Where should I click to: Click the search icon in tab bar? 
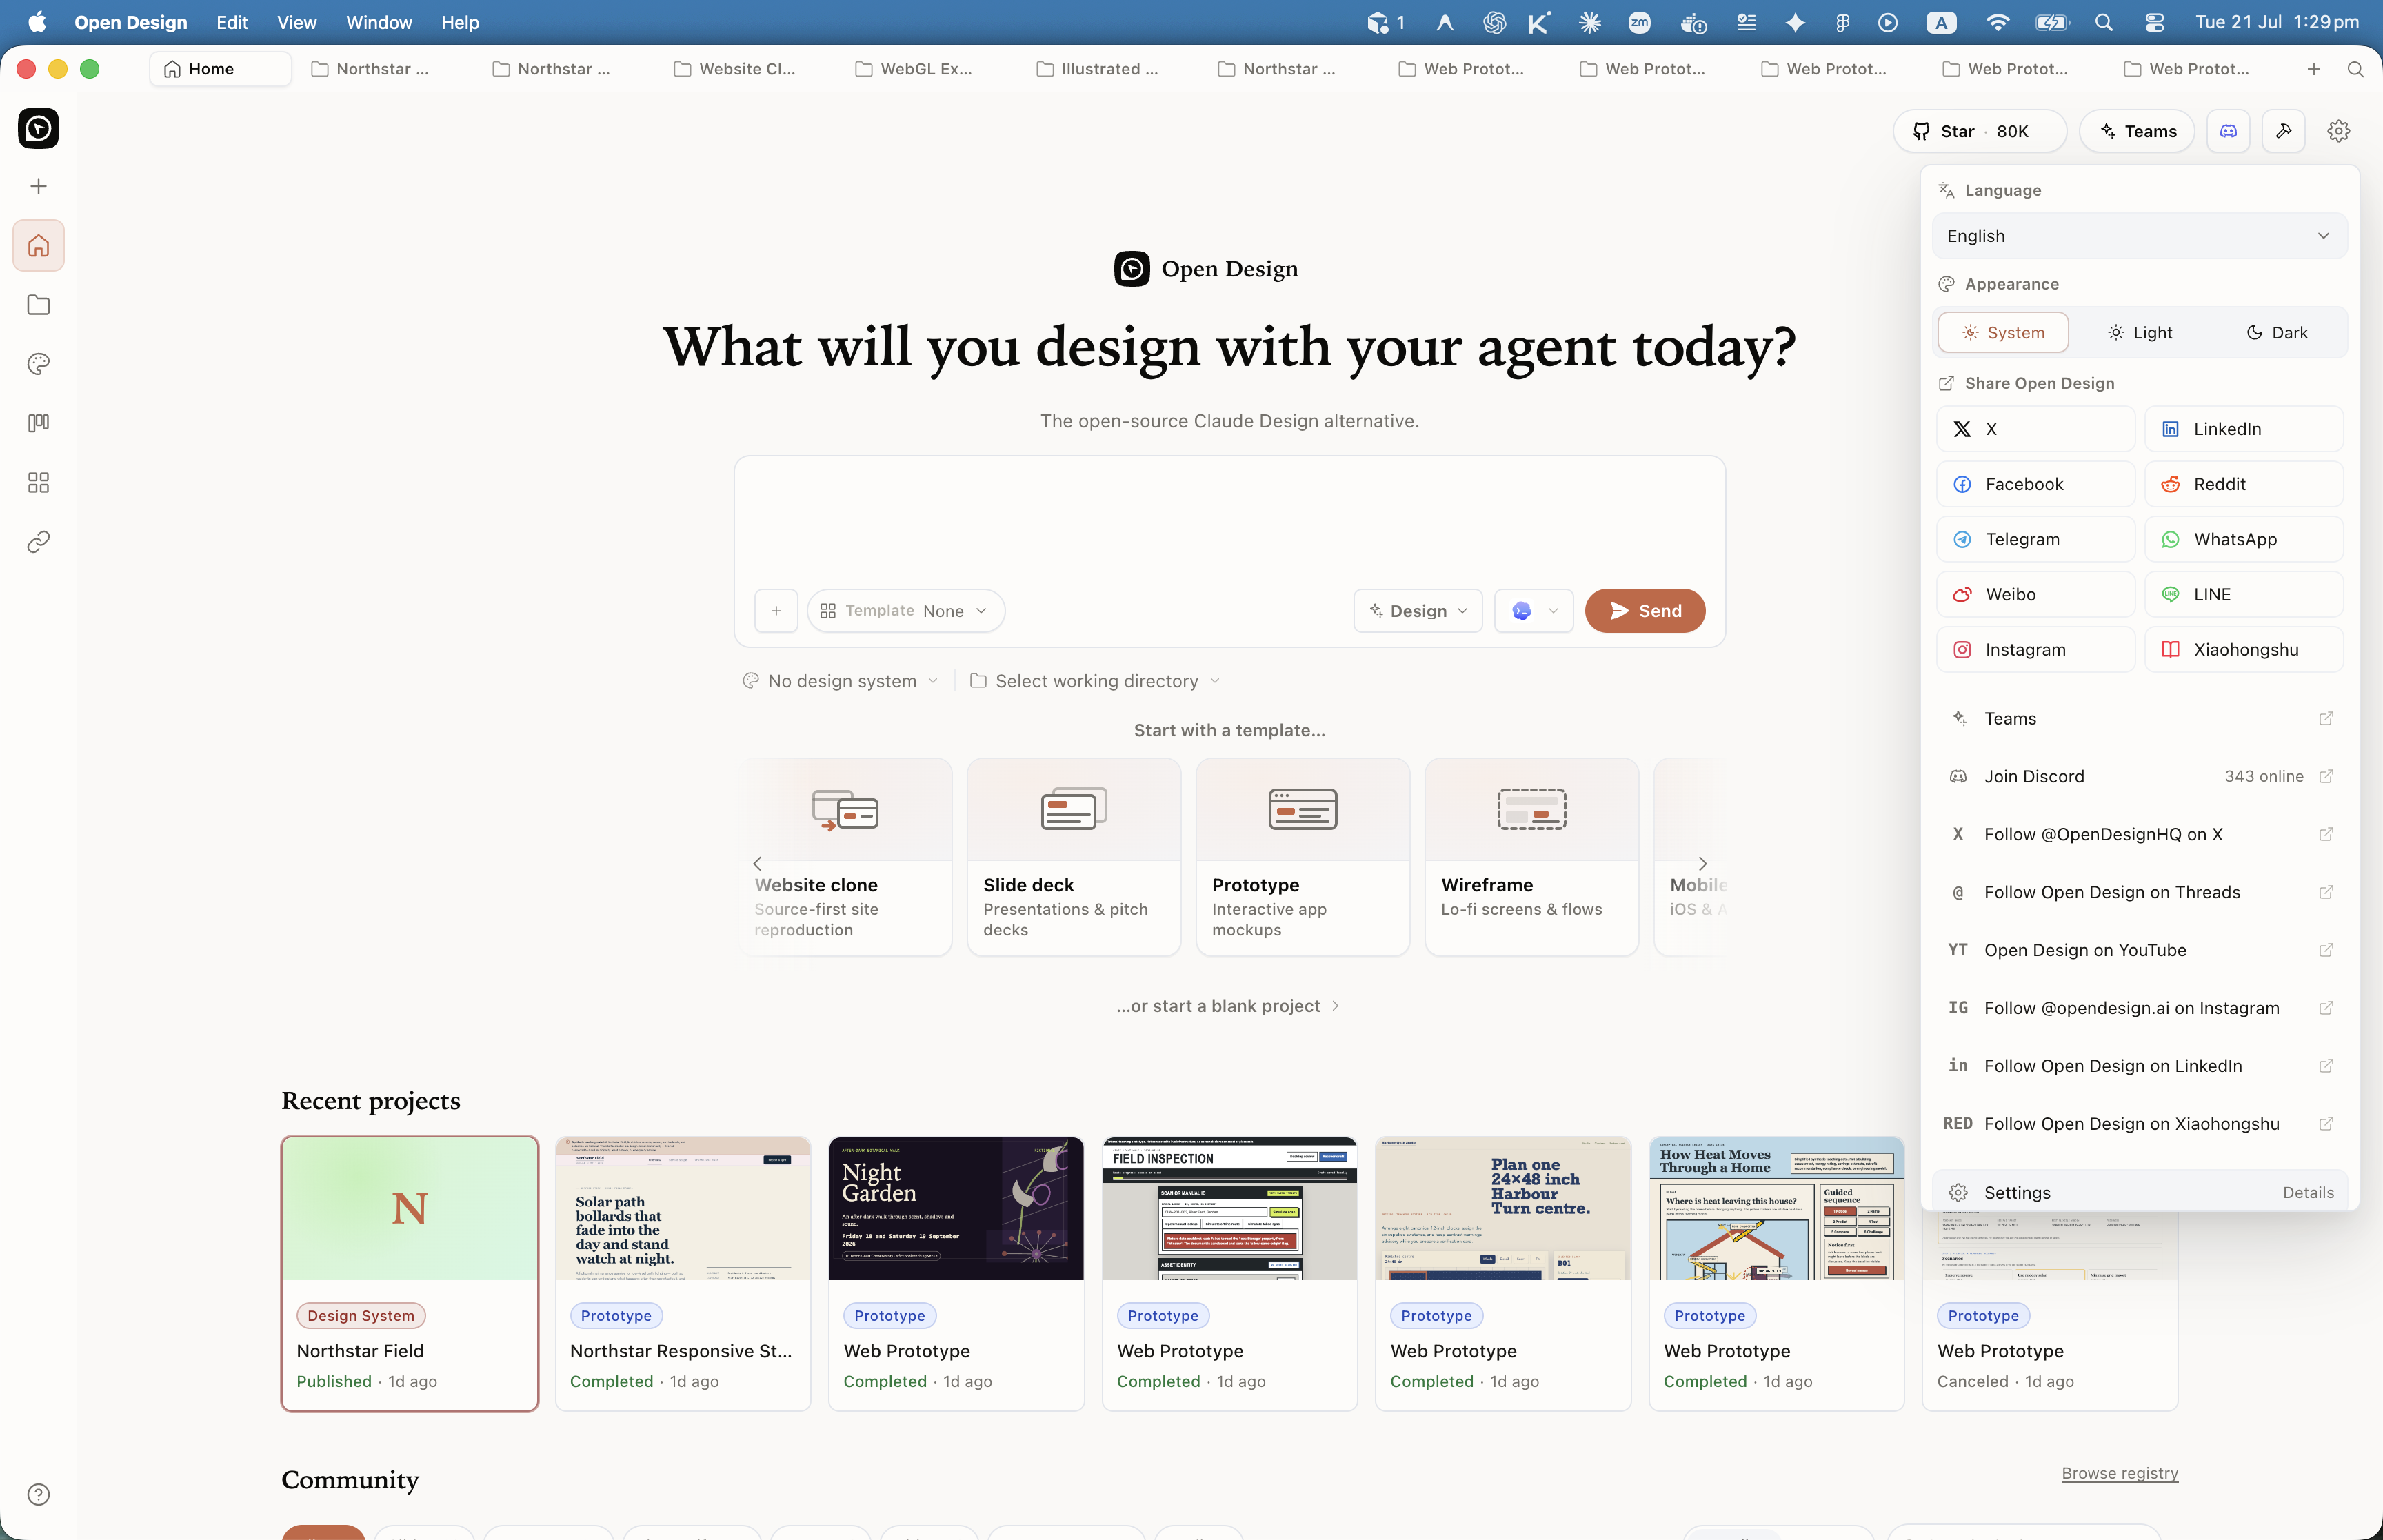point(2355,69)
